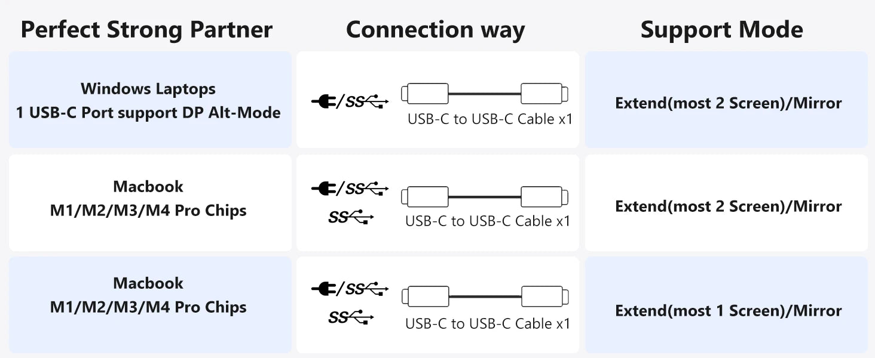Click "Extend(most 1 Screen)/Mirror" text
This screenshot has width=875, height=358.
[x=728, y=310]
